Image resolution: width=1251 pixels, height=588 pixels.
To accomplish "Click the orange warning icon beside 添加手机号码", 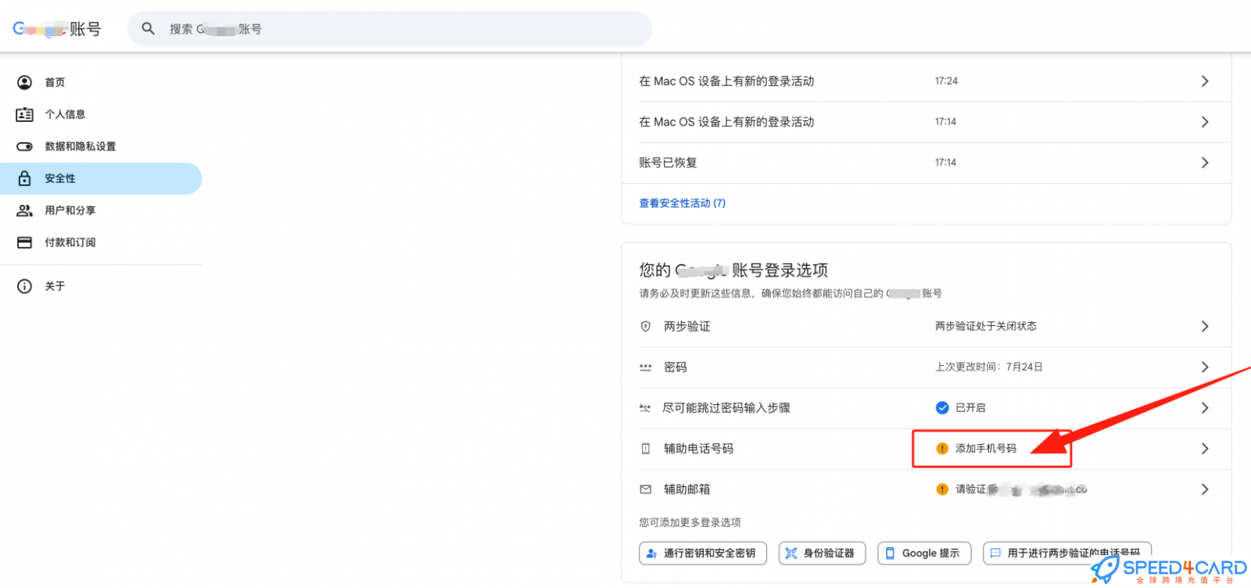I will coord(942,449).
